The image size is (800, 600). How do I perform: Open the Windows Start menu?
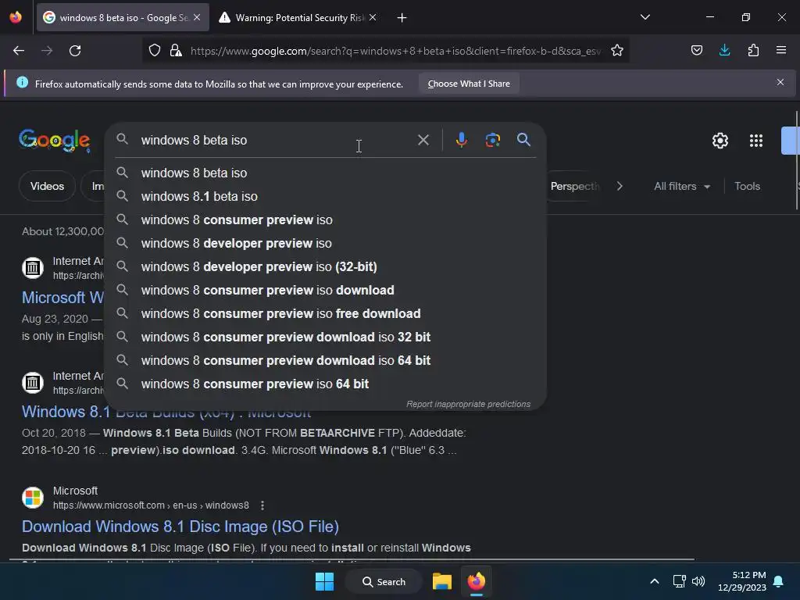pyautogui.click(x=324, y=581)
